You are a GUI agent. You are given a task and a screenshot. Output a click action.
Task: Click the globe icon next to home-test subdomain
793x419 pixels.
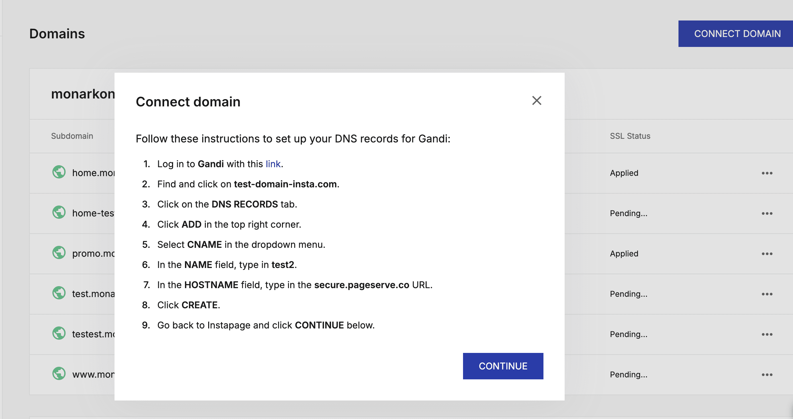pos(59,212)
